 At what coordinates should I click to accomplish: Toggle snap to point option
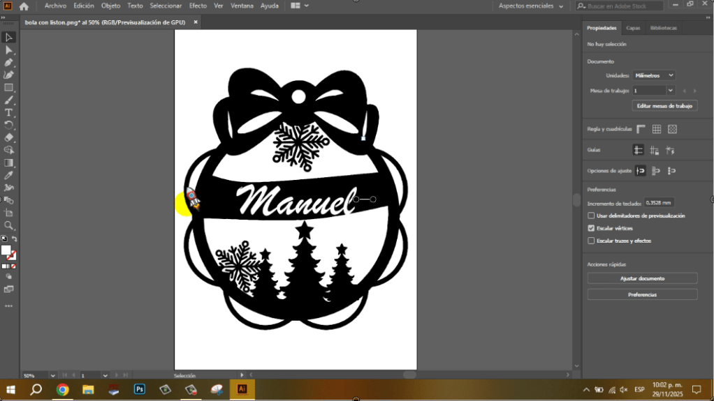640,171
